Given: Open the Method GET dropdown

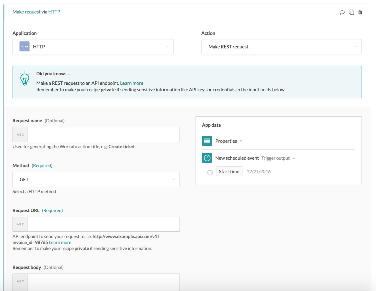Looking at the screenshot, I should coord(173,179).
